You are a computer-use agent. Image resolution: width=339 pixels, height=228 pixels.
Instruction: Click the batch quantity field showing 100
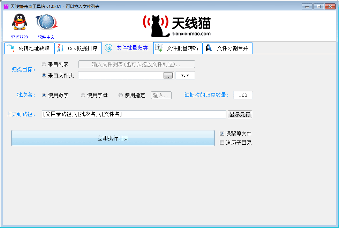[243, 95]
